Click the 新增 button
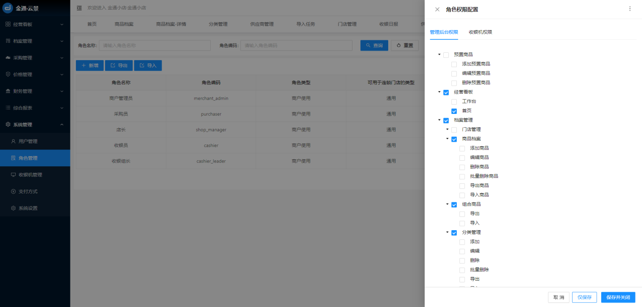 coord(90,66)
